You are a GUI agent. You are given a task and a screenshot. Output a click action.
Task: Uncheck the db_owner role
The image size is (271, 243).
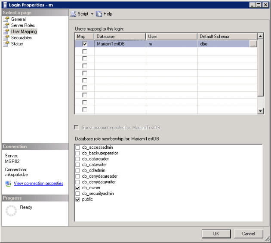click(x=77, y=188)
